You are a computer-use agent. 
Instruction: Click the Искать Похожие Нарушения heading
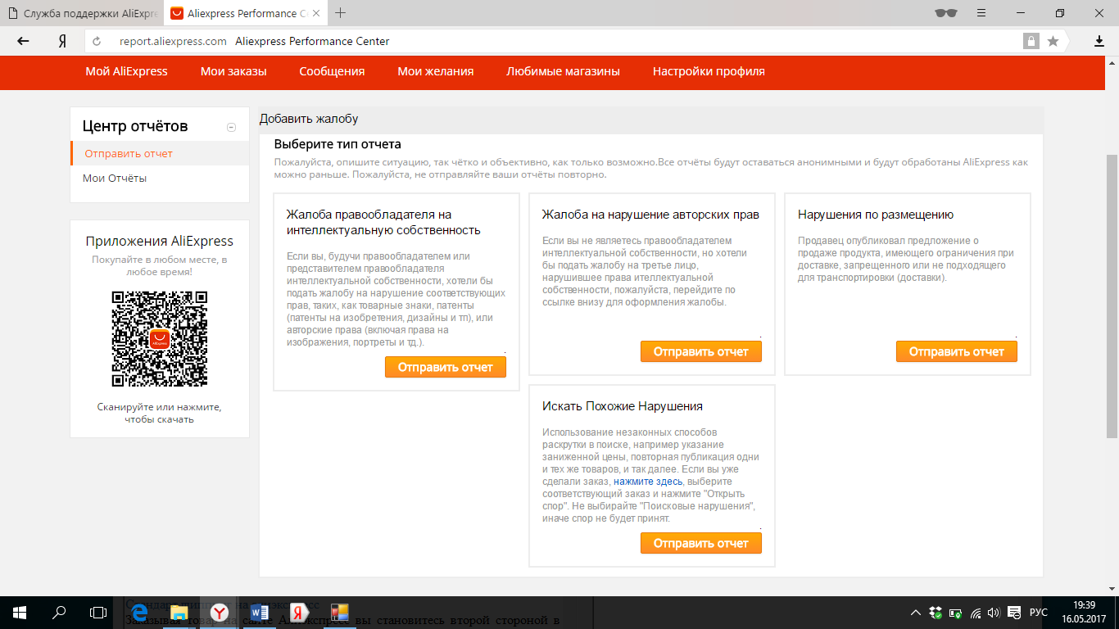click(x=623, y=406)
